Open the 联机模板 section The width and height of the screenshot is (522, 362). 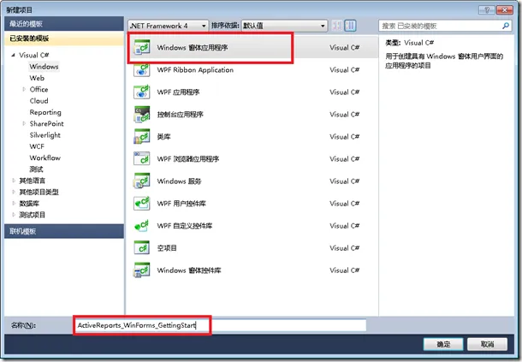[x=64, y=231]
